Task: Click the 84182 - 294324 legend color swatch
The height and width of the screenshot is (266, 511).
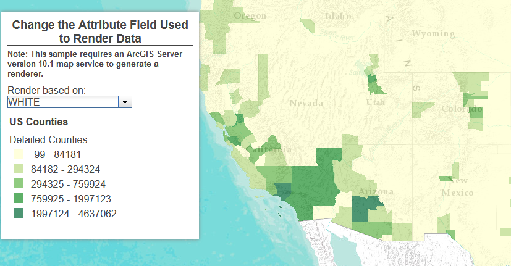Action: click(x=19, y=169)
